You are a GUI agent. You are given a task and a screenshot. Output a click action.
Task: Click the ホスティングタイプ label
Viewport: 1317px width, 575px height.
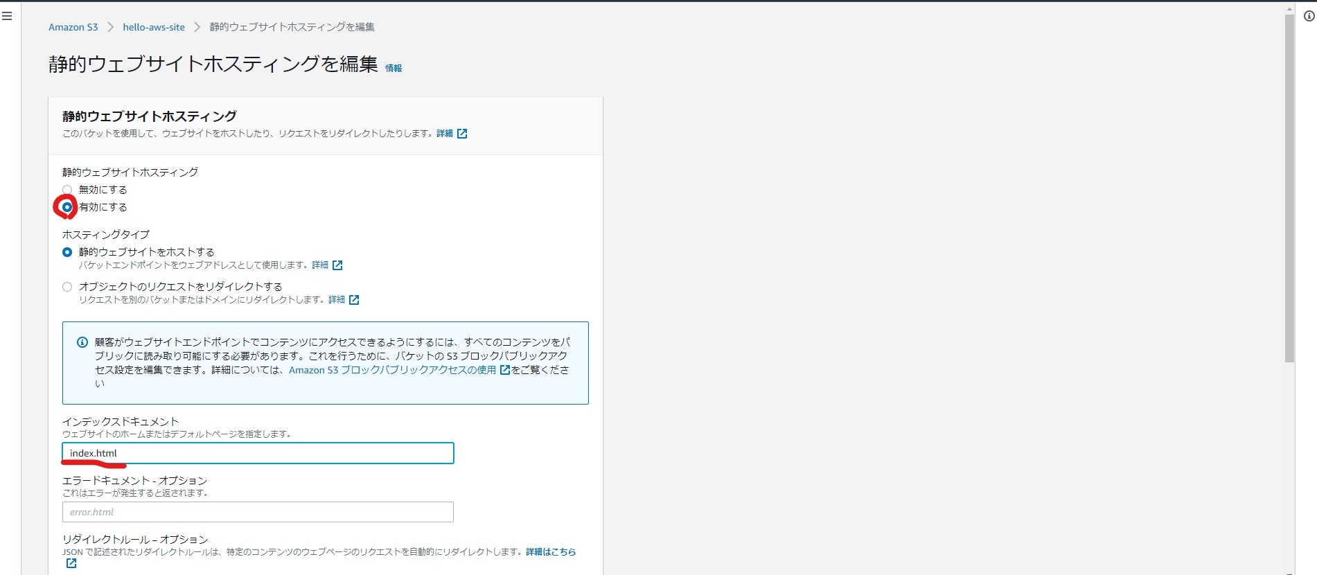[106, 235]
